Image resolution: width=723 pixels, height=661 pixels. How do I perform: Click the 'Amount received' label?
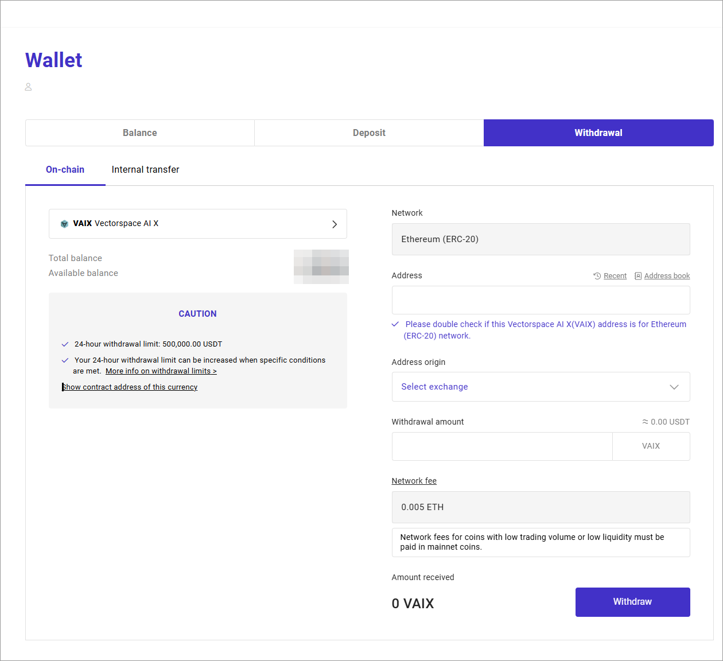423,577
